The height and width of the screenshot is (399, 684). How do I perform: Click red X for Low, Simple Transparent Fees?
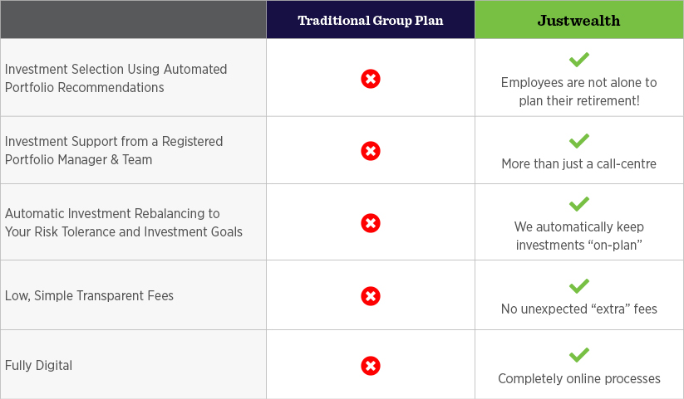(371, 296)
